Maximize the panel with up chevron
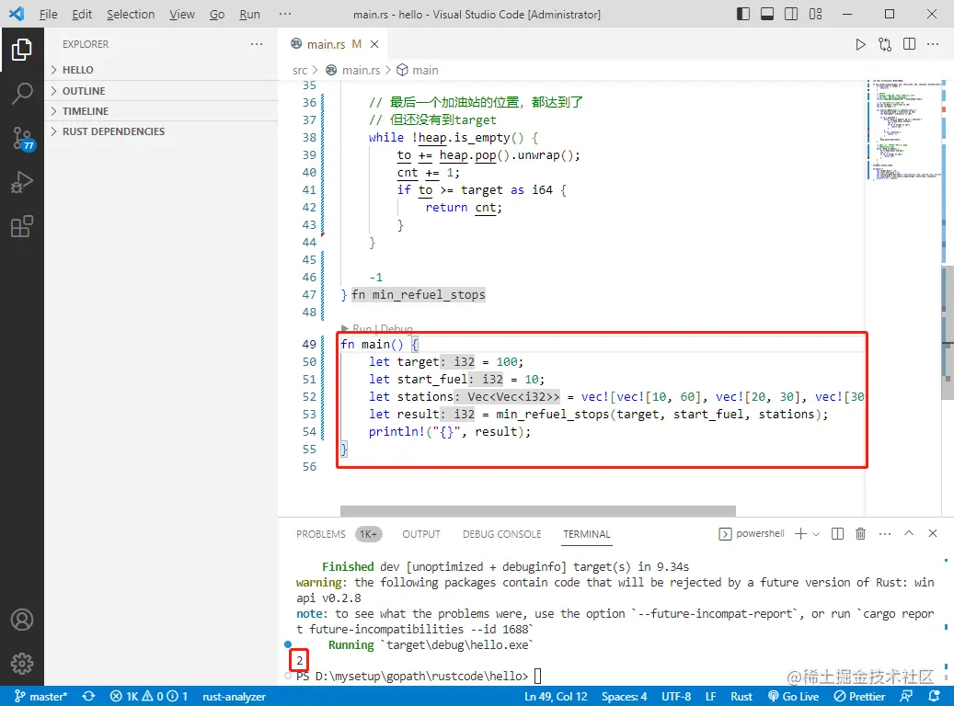 coord(908,533)
